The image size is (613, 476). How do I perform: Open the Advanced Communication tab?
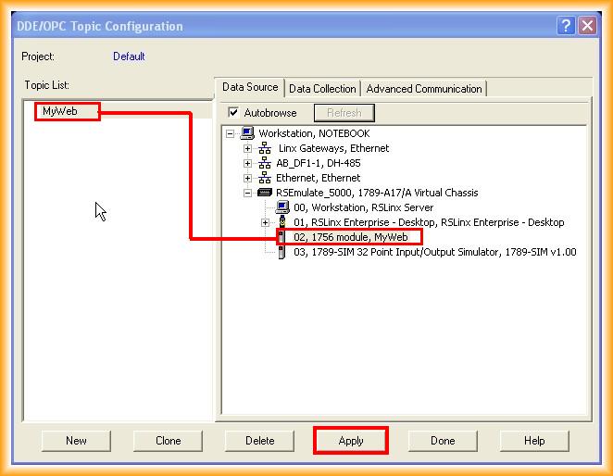[x=424, y=89]
